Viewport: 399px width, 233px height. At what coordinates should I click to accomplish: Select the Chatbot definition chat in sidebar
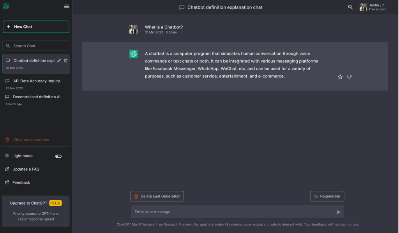point(36,64)
